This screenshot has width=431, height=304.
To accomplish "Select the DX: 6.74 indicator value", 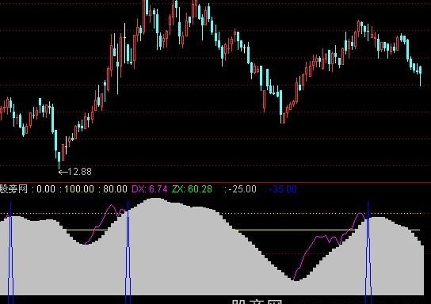I will [150, 189].
